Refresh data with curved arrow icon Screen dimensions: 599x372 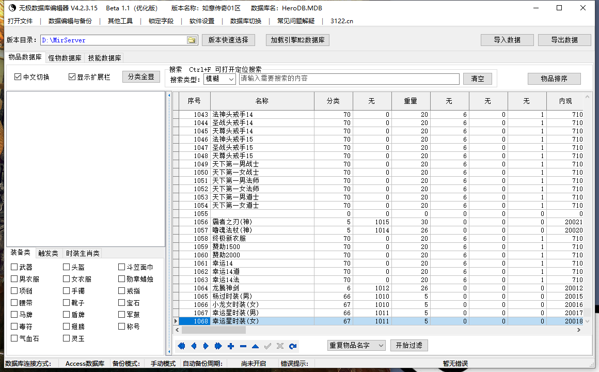293,346
